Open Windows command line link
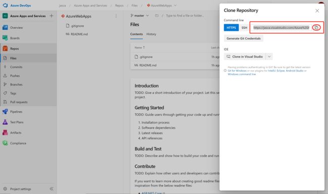 242,74
